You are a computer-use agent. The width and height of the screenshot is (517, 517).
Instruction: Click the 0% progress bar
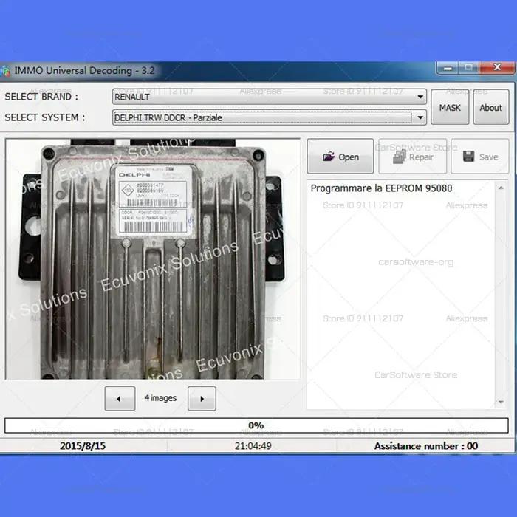click(x=256, y=425)
